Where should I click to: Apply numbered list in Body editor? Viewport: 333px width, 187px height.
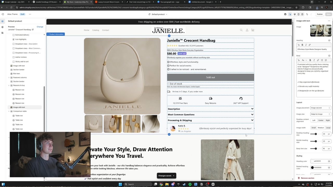point(326,60)
